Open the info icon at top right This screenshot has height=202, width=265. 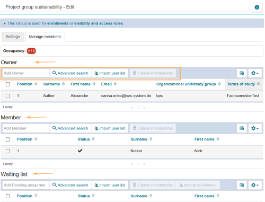[x=257, y=7]
